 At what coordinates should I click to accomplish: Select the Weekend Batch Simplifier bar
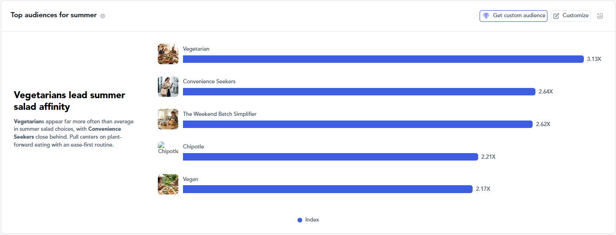[358, 124]
